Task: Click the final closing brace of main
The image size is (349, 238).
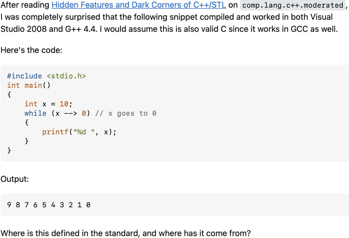Action: pos(9,150)
